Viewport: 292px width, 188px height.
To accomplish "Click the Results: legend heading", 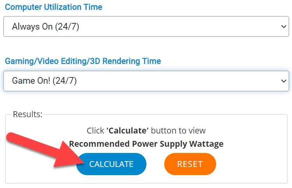I will (28, 114).
